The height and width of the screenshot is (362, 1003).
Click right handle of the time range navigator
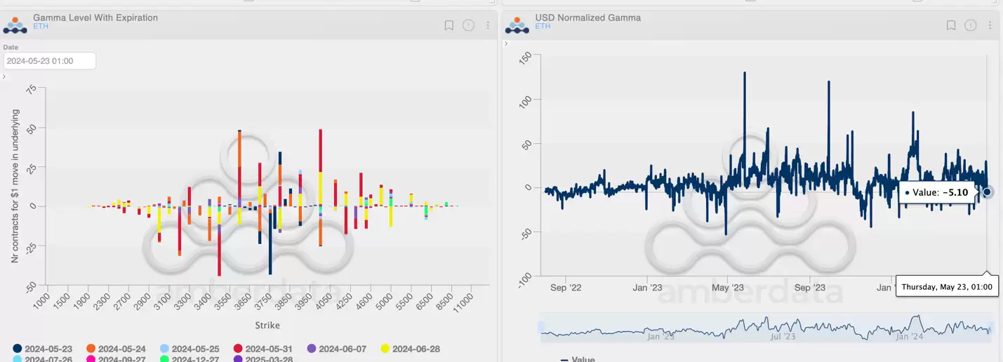990,328
